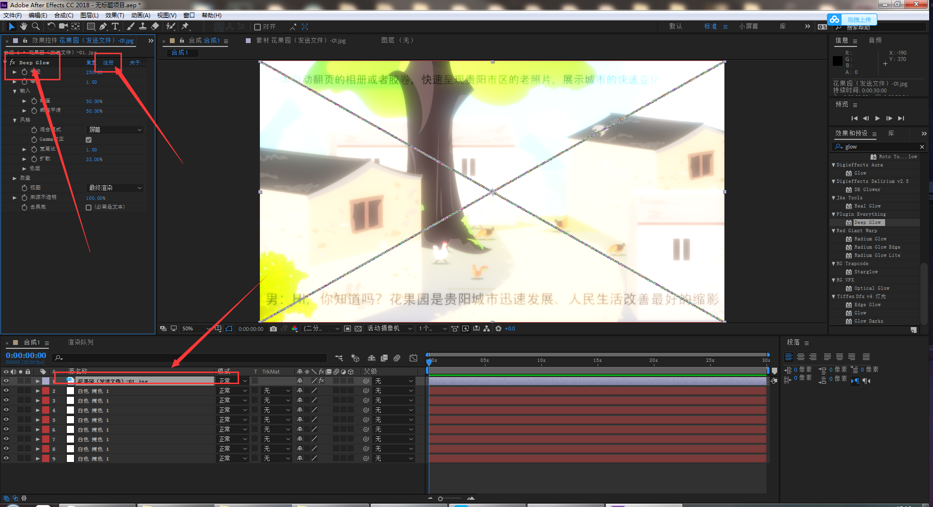Viewport: 933px width, 507px height.
Task: Open the 活动摄像机 camera view dropdown
Action: tap(389, 328)
